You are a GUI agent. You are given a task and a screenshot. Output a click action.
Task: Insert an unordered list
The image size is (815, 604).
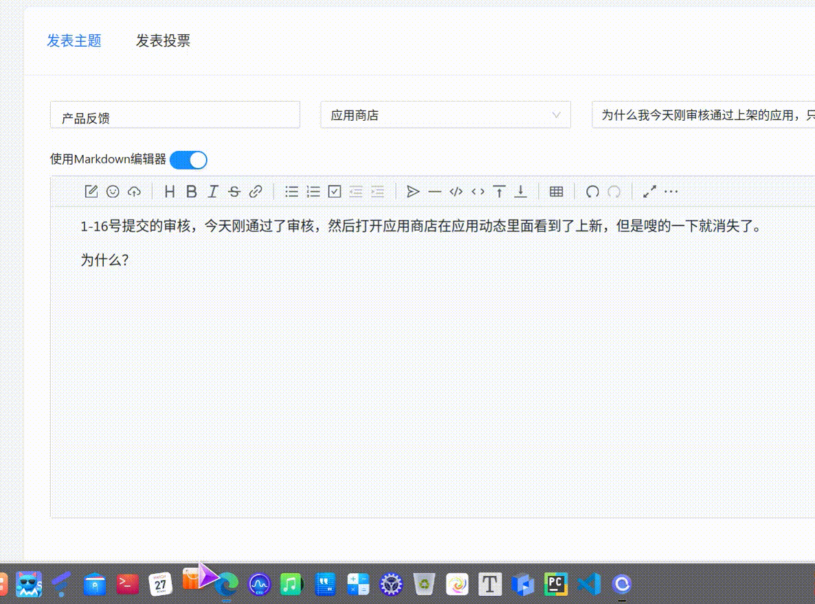pos(291,191)
